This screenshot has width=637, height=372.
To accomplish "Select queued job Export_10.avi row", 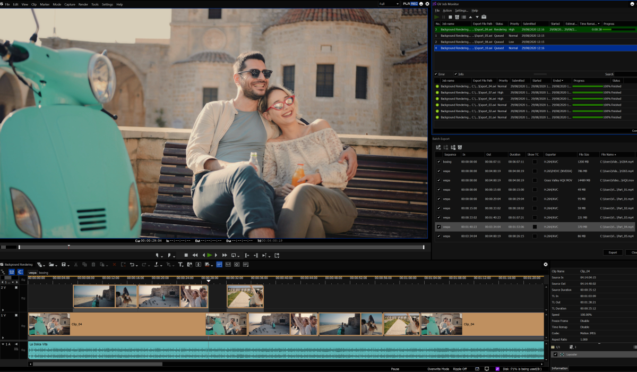I will (535, 48).
